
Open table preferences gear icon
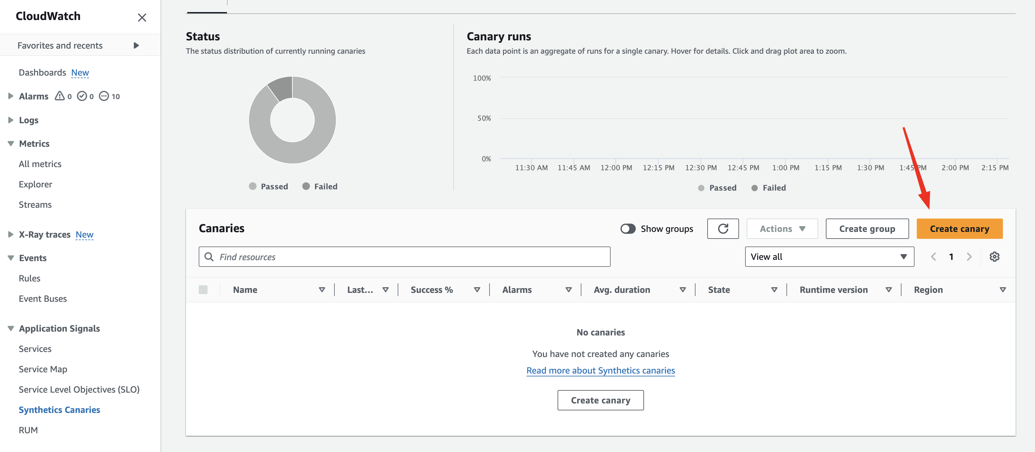(994, 257)
